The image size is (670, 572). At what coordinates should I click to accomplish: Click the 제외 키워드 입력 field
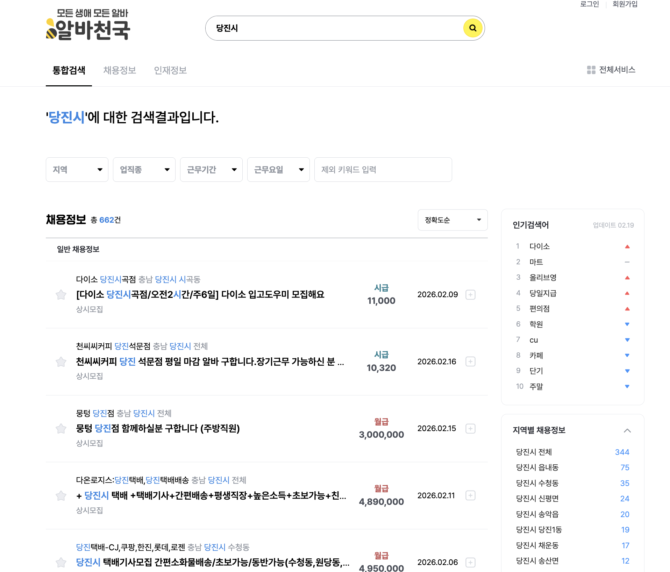(x=383, y=170)
